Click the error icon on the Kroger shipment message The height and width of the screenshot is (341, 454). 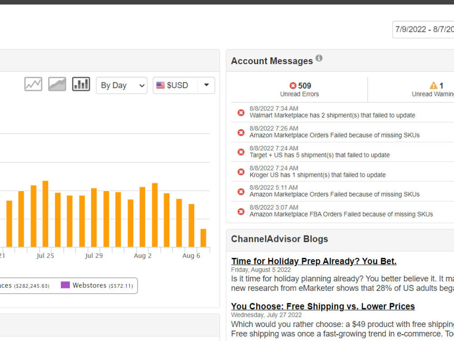pyautogui.click(x=241, y=172)
